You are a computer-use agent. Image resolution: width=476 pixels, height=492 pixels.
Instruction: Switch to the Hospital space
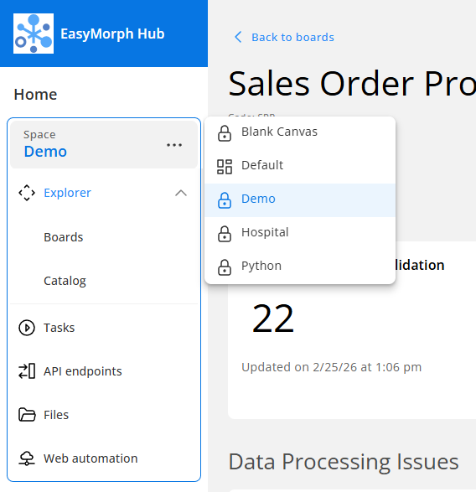coord(300,234)
